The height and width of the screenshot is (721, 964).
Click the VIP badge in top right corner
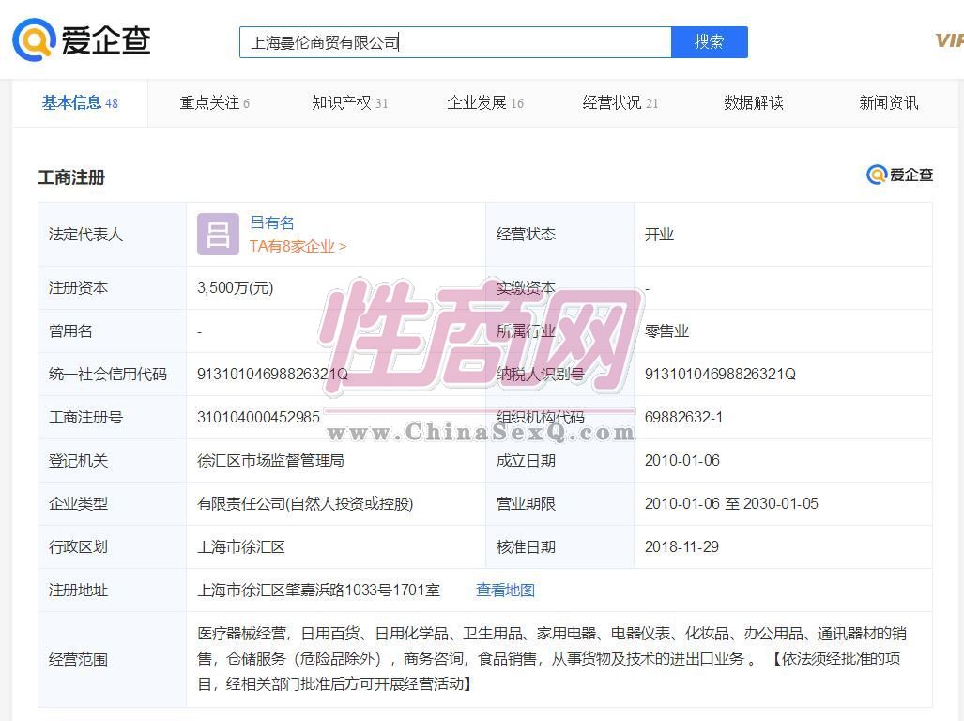click(x=948, y=40)
